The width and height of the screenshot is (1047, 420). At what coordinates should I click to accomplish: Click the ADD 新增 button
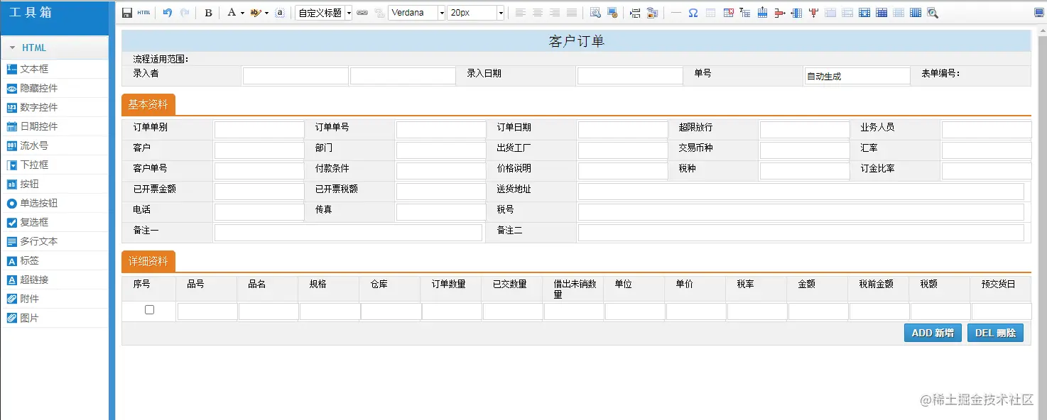coord(932,333)
